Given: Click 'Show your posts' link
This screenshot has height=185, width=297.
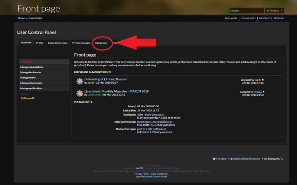Looking at the screenshot, I should tap(154, 115).
